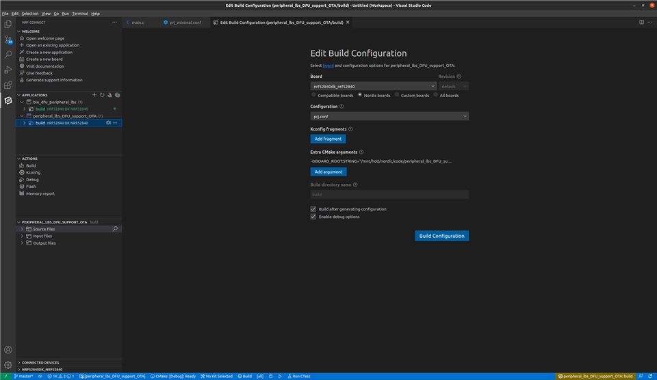Run the Flash action
657x380 pixels.
coord(31,187)
